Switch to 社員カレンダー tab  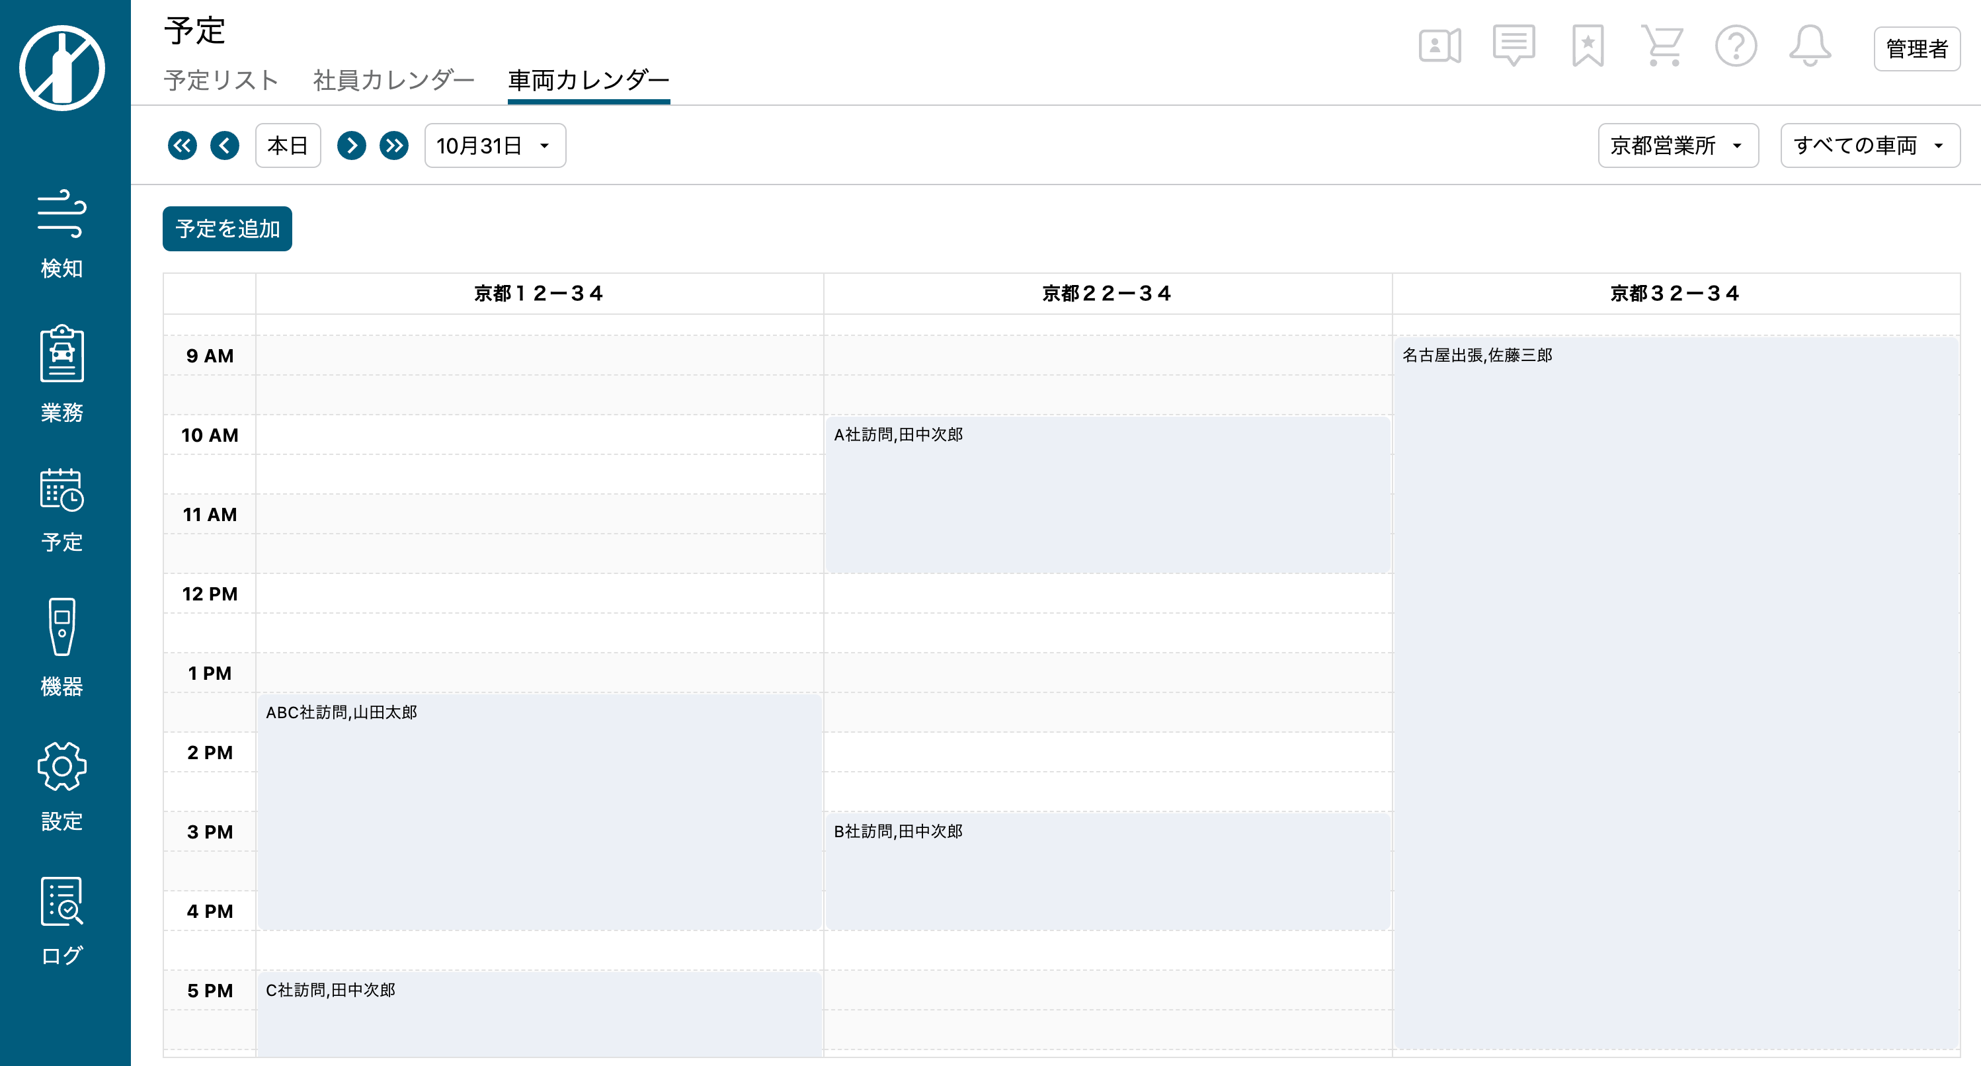(393, 80)
